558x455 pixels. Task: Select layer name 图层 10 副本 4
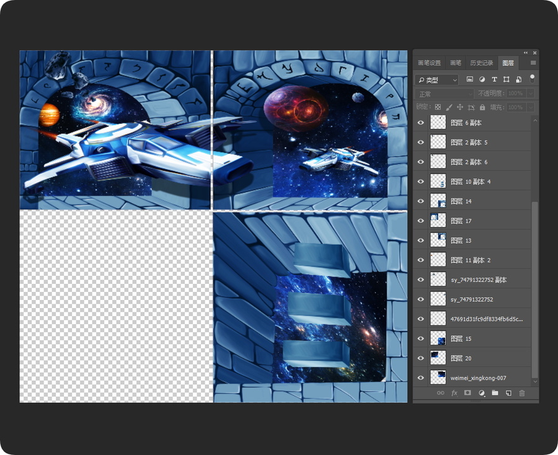coord(471,182)
